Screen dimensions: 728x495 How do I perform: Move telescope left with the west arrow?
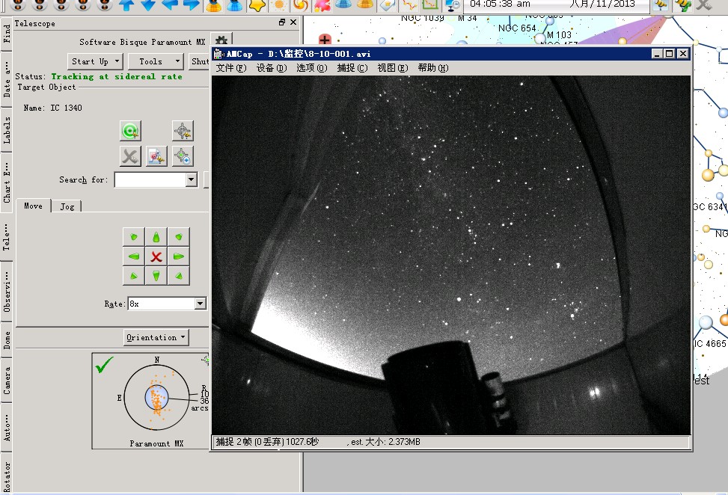pyautogui.click(x=134, y=256)
